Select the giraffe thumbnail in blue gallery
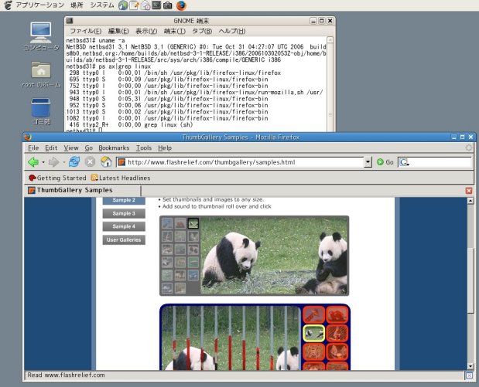This screenshot has width=479, height=387. [313, 314]
